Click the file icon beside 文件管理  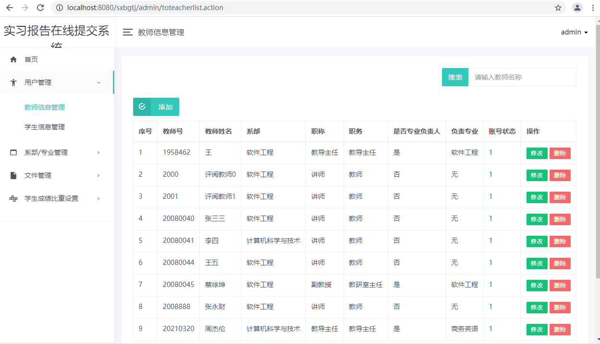pos(13,175)
